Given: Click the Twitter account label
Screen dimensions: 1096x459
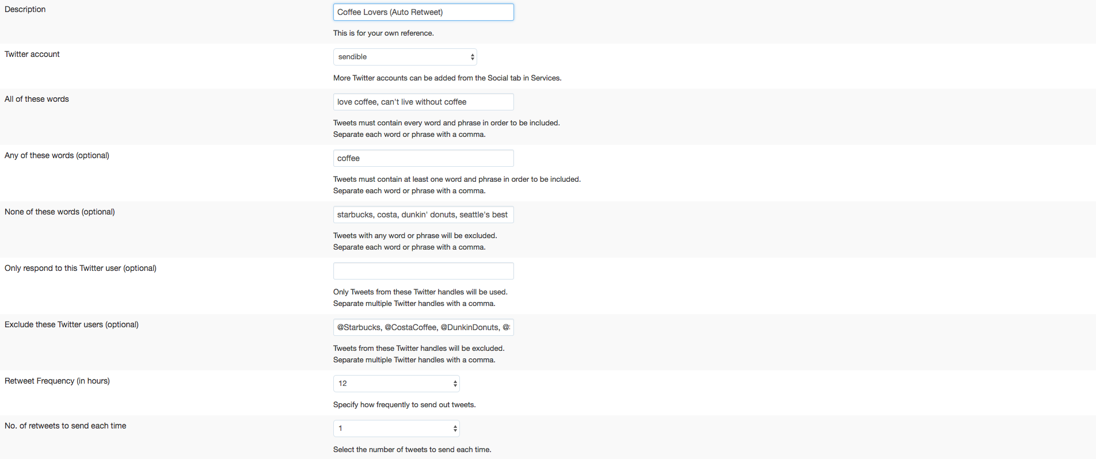Looking at the screenshot, I should (32, 54).
